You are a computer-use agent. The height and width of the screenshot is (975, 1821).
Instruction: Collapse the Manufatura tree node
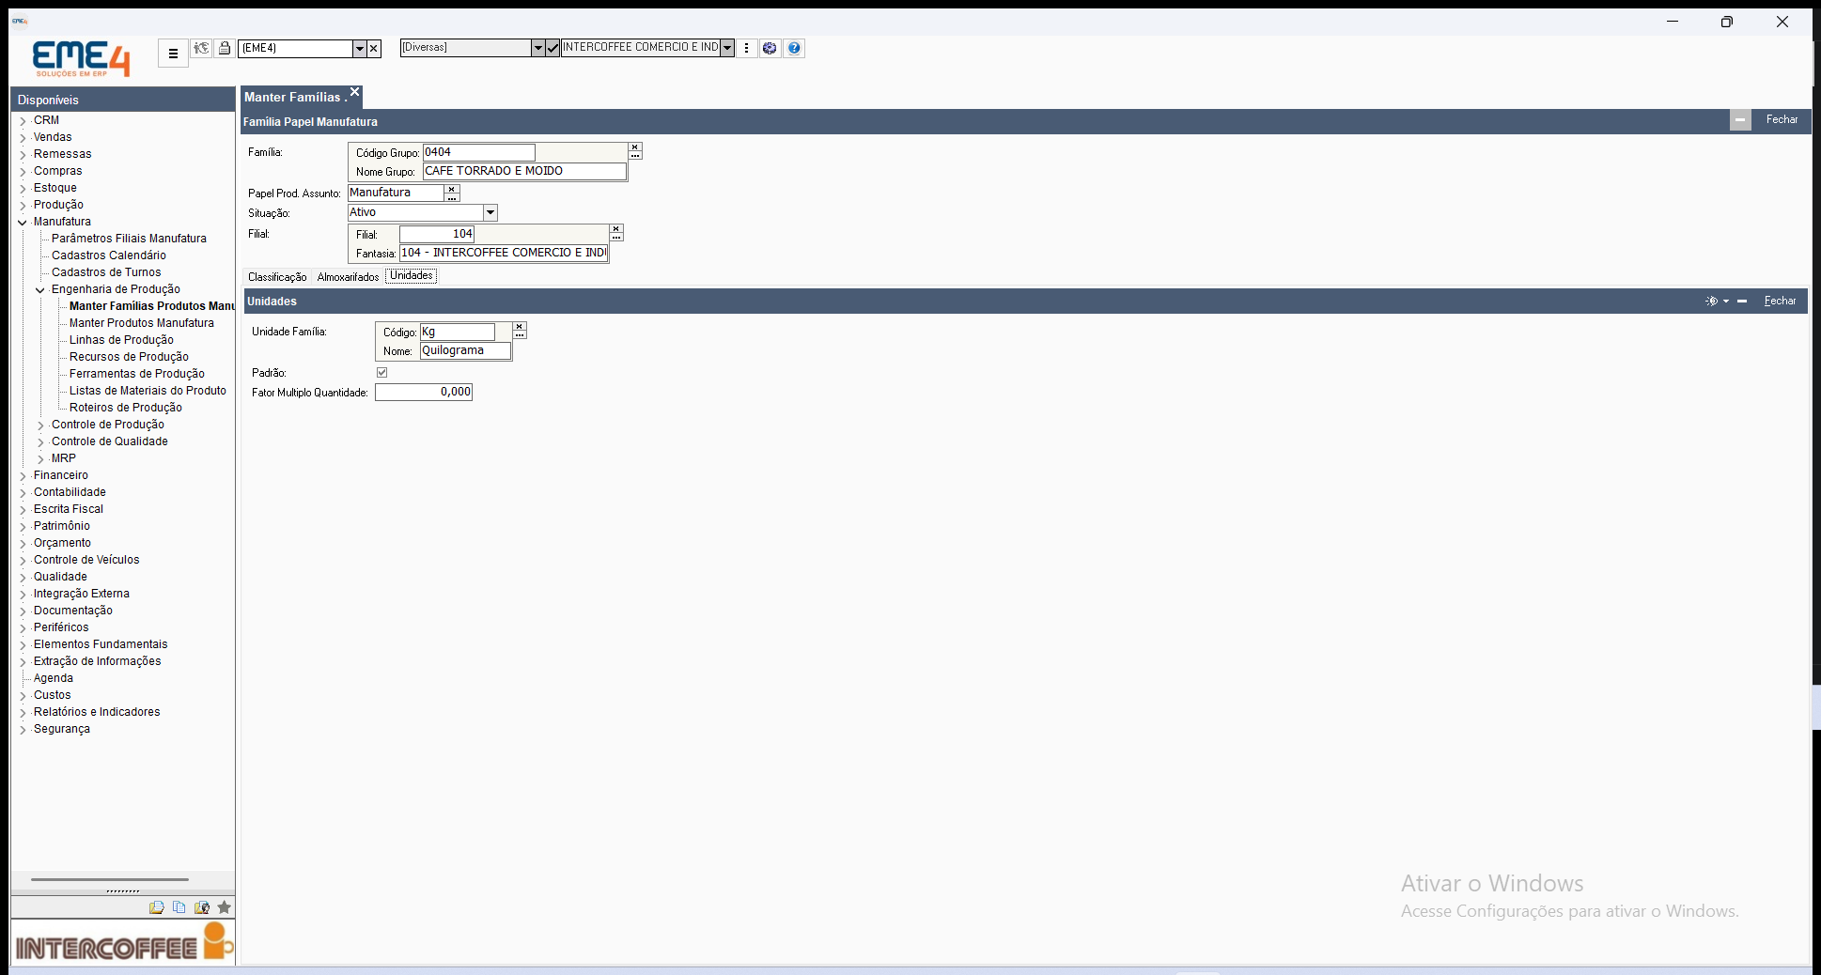23,223
